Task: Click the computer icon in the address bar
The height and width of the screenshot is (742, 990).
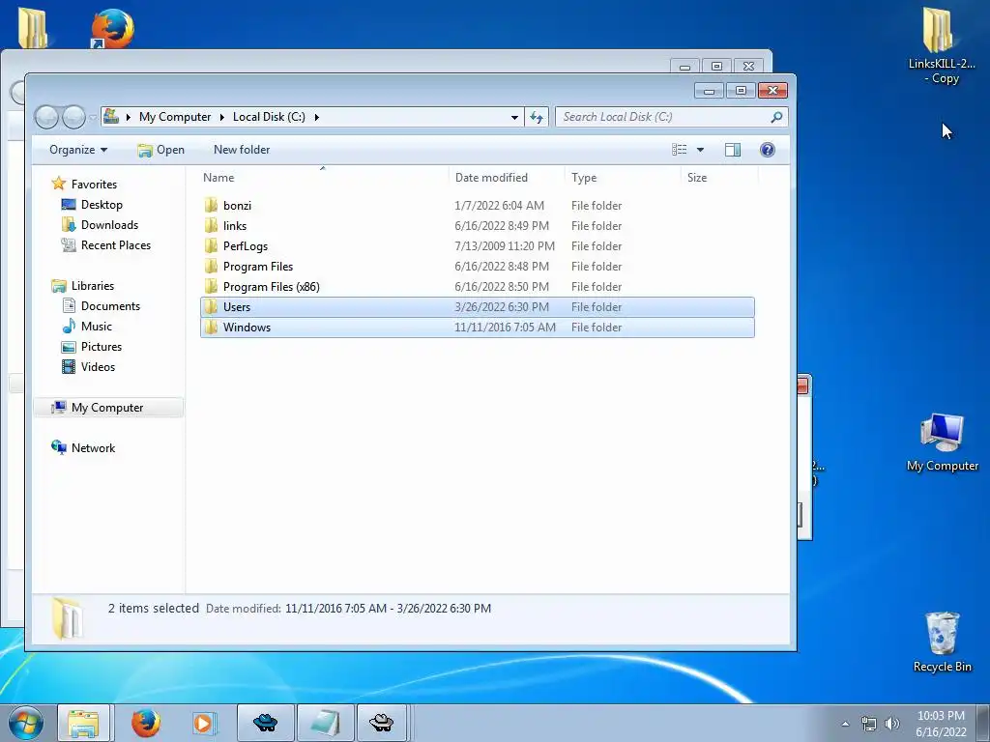Action: point(111,116)
